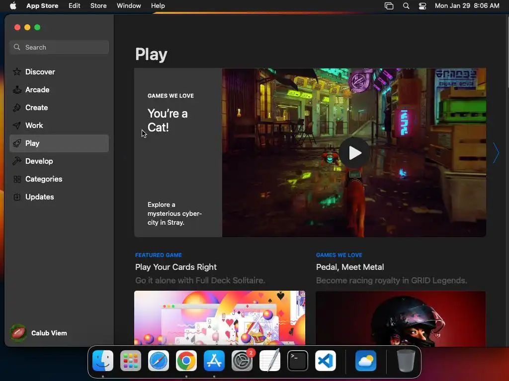Click the Categories grid icon
509x381 pixels.
(17, 179)
